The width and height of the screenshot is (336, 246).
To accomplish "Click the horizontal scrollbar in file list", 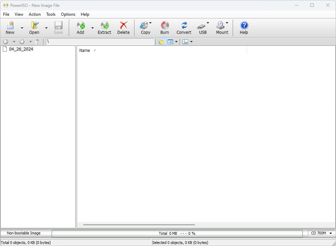I will click(x=139, y=225).
